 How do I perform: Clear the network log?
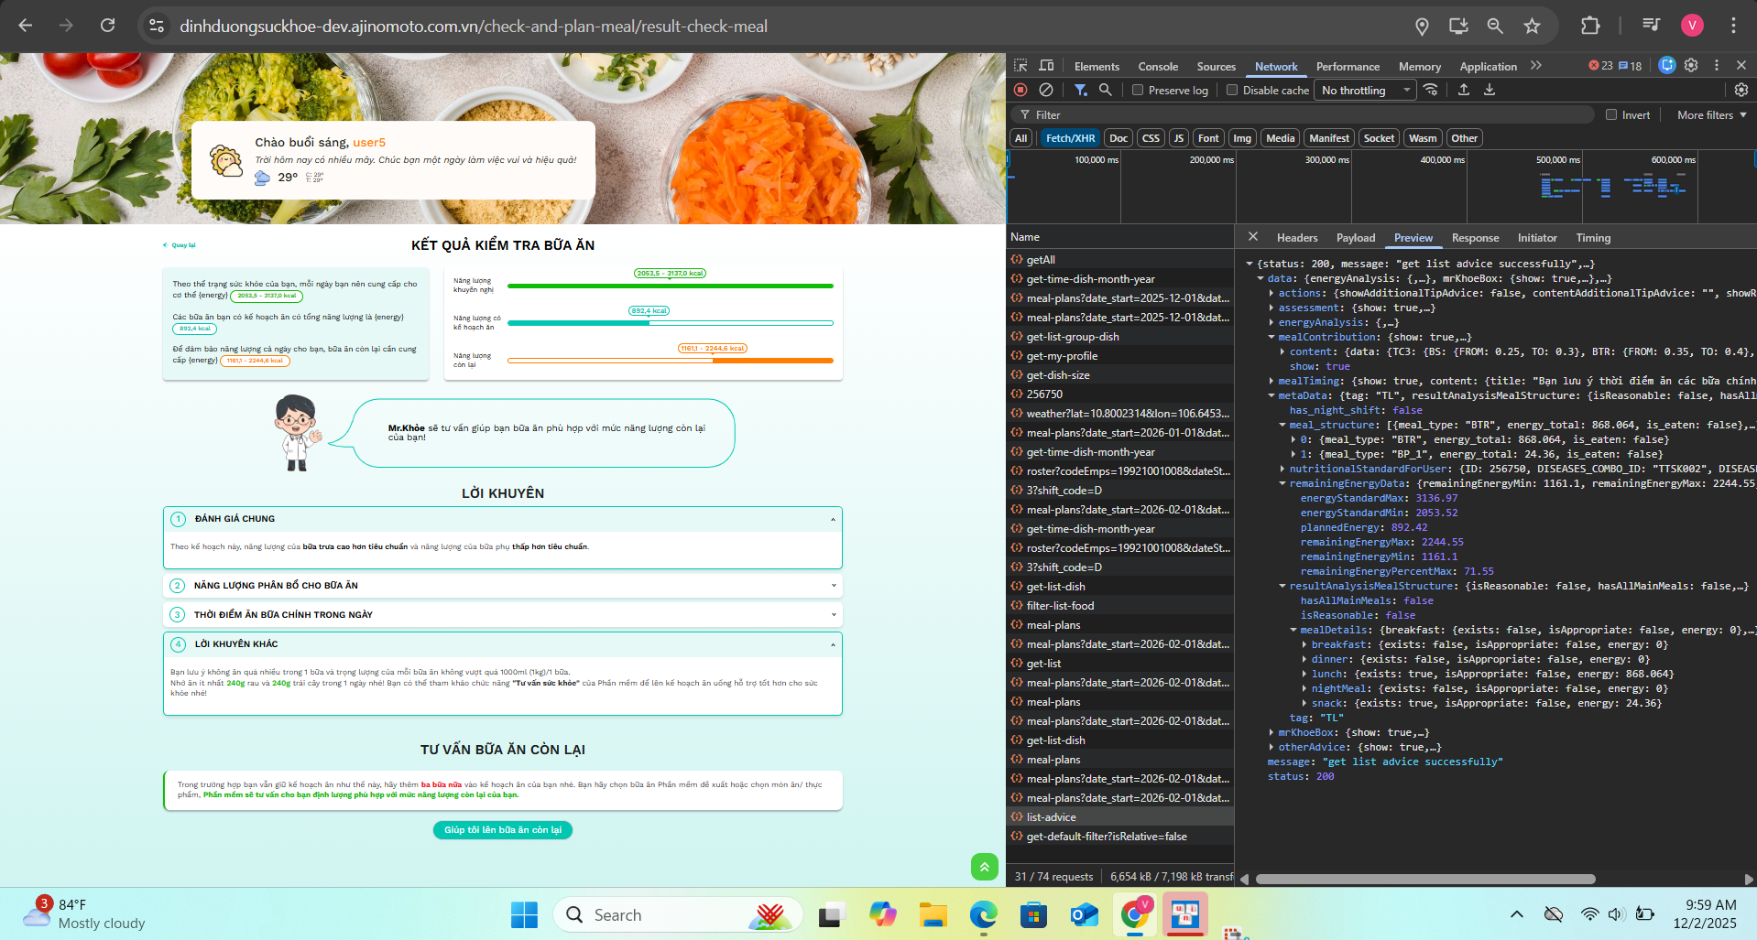point(1046,90)
